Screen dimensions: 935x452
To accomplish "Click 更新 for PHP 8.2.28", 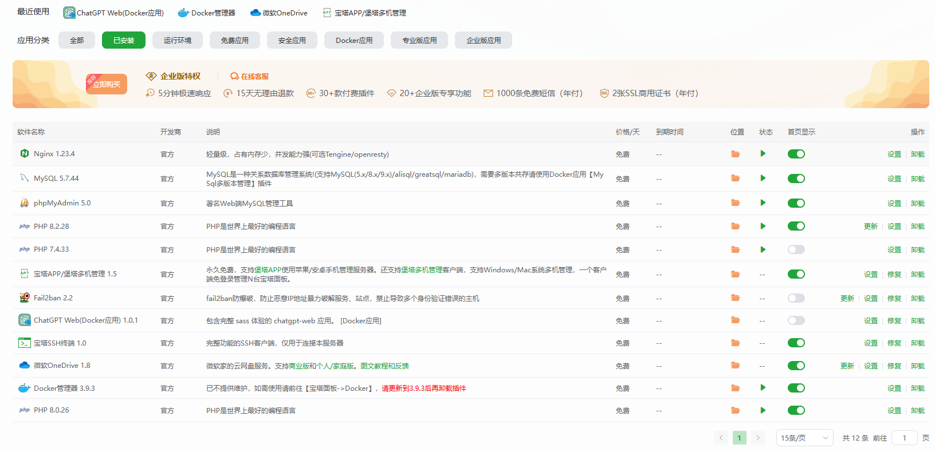I will point(871,227).
